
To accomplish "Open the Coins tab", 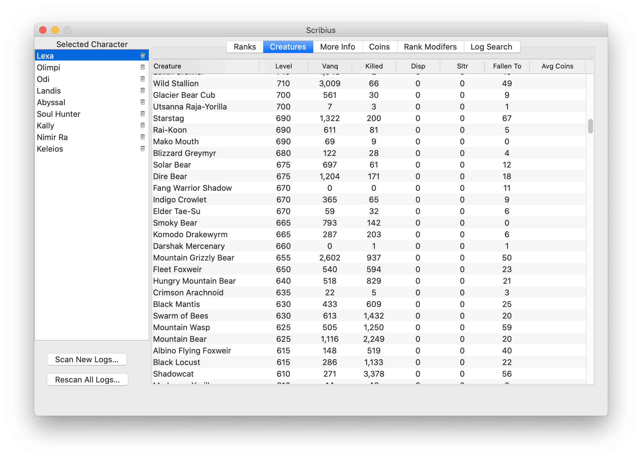I will (379, 47).
